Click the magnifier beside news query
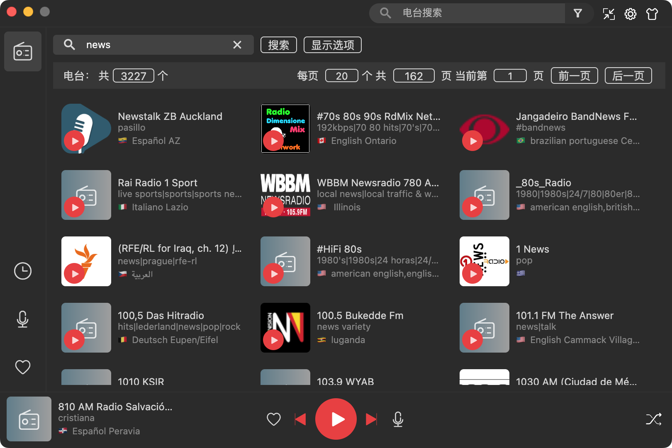The height and width of the screenshot is (448, 672). 69,44
